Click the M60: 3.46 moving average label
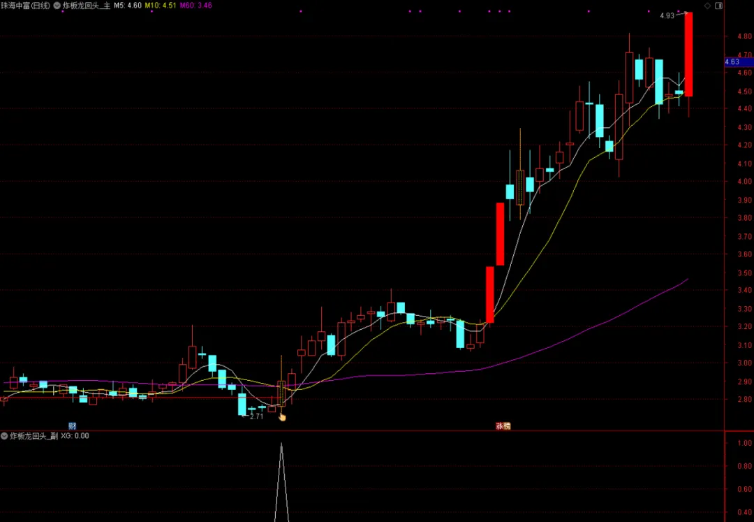This screenshot has width=754, height=522. (x=195, y=6)
